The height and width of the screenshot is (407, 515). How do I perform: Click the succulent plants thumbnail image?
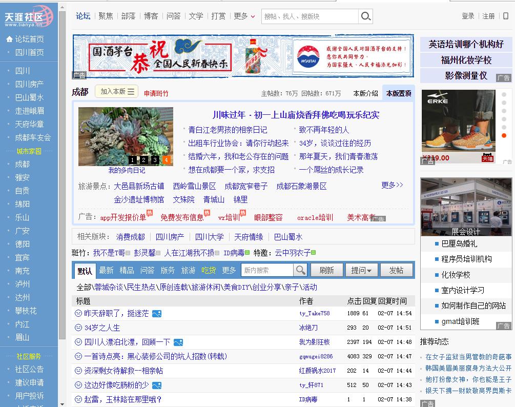126,136
